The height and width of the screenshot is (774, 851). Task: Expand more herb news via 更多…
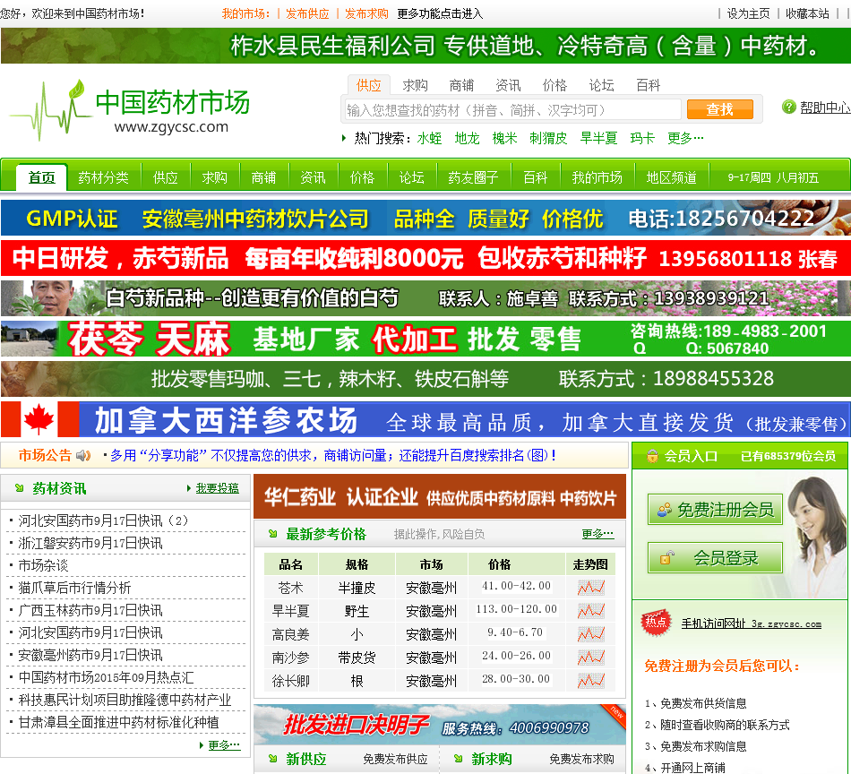(x=224, y=745)
